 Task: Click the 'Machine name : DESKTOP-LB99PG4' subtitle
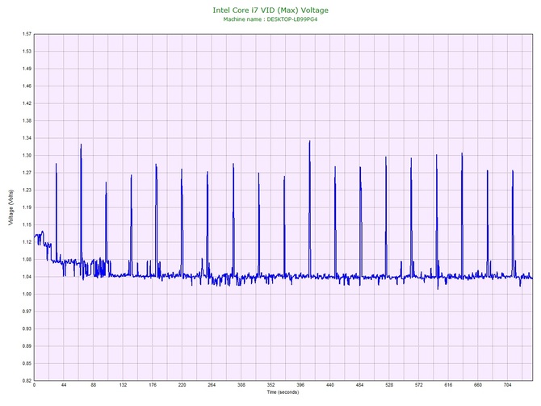(270, 19)
